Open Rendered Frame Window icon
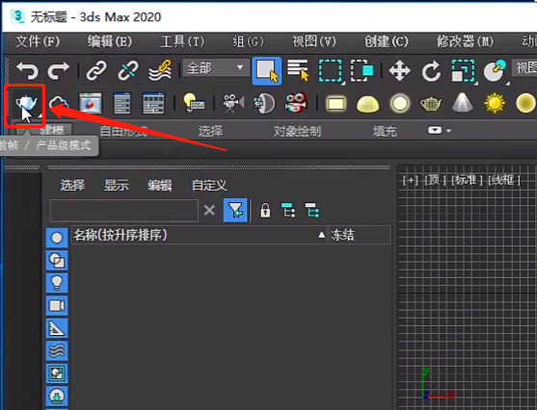This screenshot has width=537, height=410. [90, 103]
